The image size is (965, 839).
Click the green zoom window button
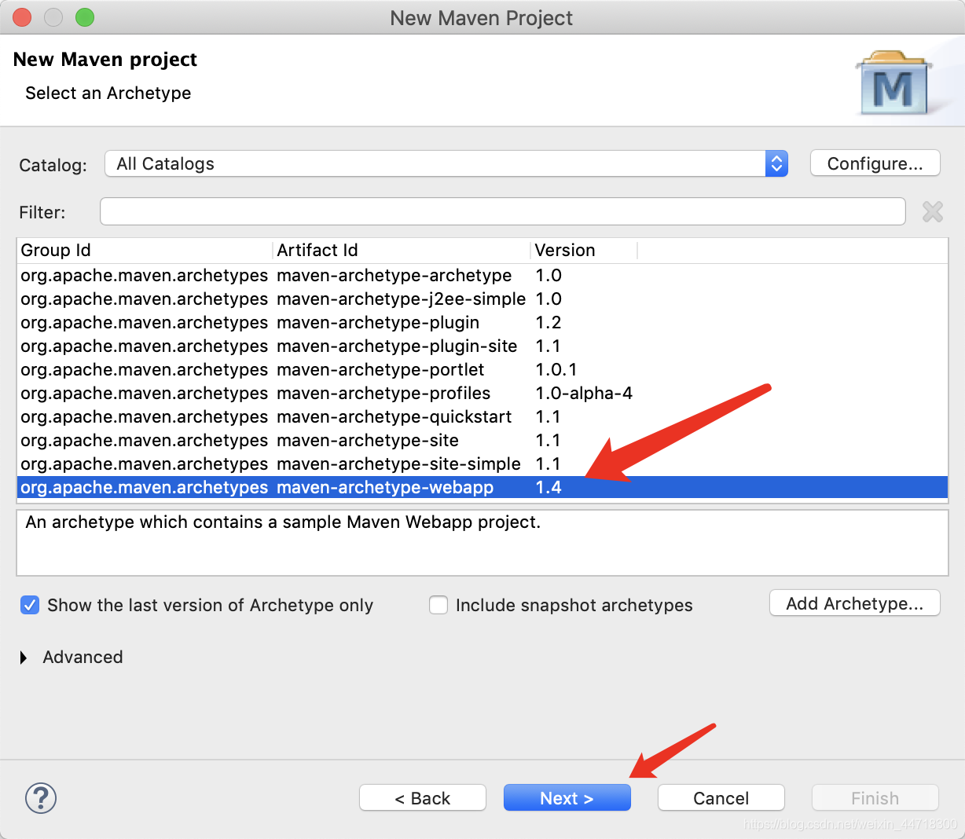(x=85, y=17)
